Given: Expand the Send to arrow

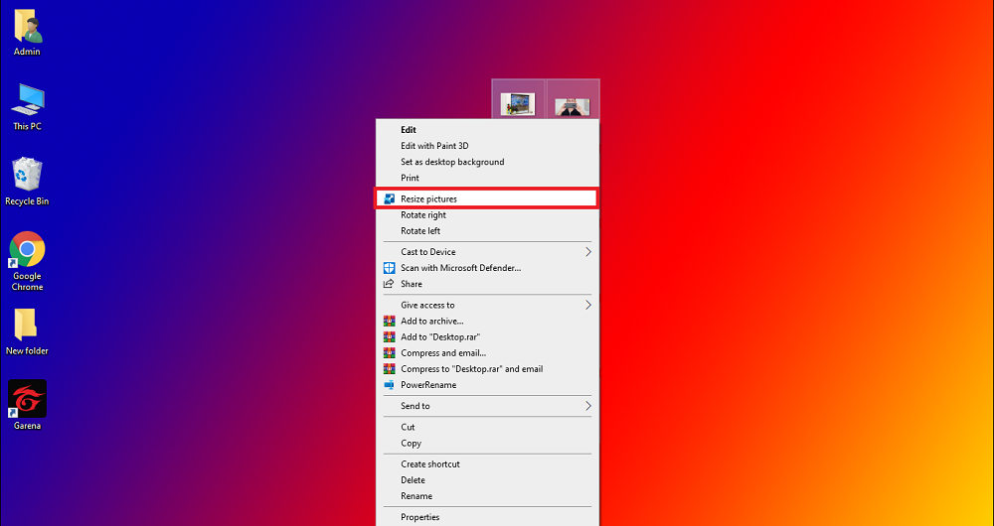Looking at the screenshot, I should pos(587,406).
